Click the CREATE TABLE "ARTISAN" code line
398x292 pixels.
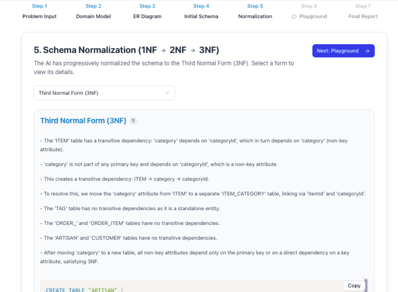click(x=84, y=290)
